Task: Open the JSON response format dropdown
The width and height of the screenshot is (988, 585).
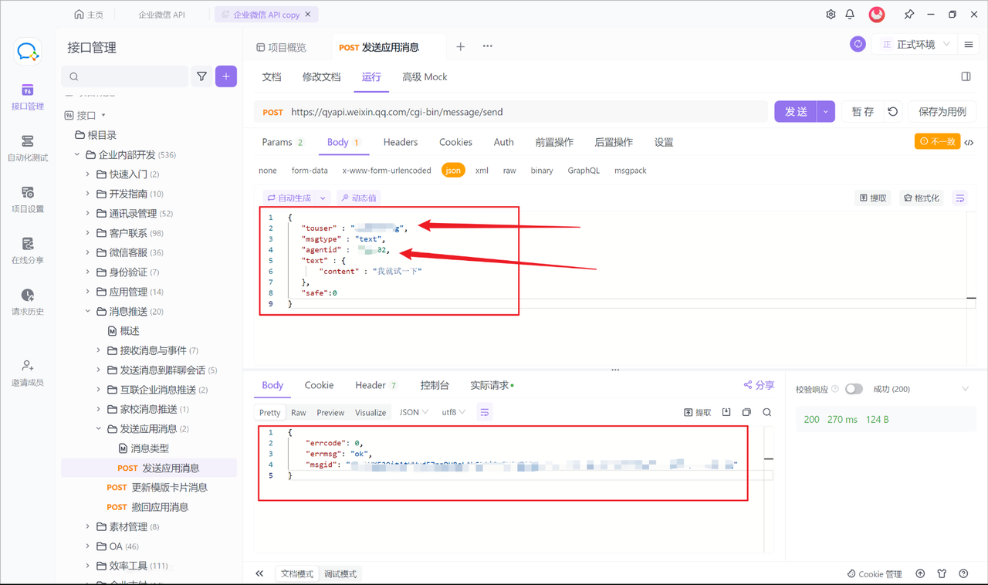Action: tap(414, 413)
